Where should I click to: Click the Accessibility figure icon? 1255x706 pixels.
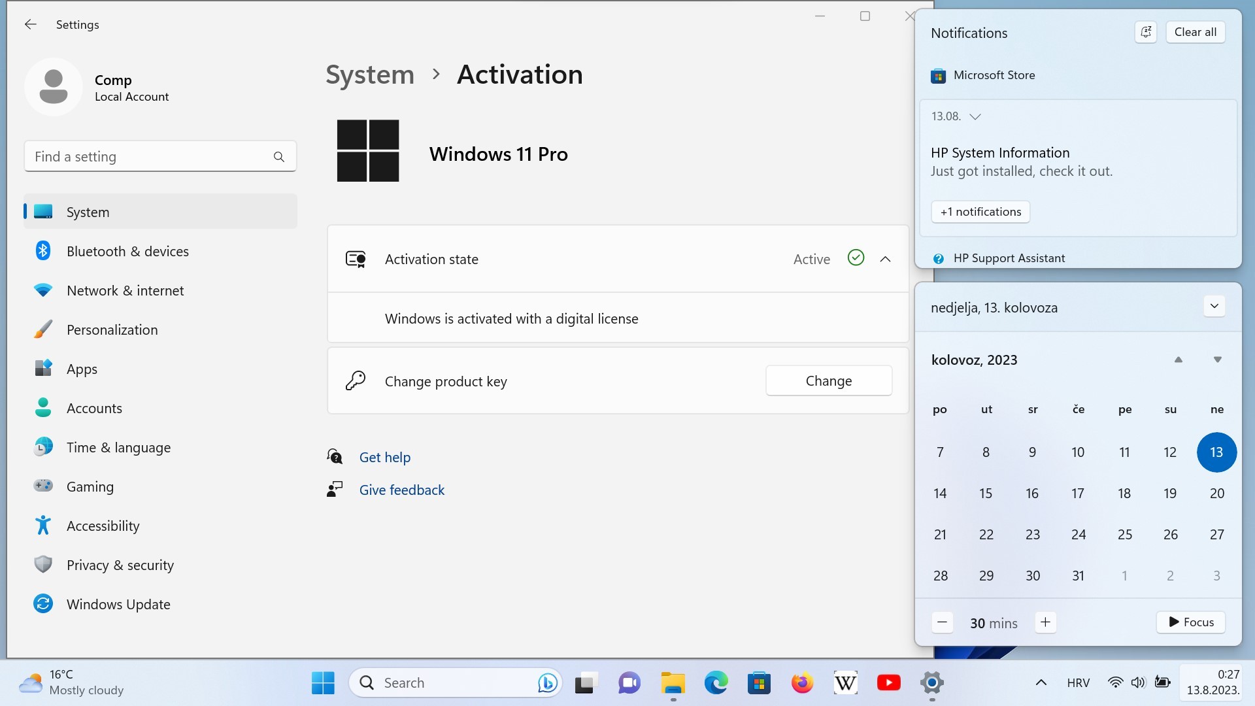43,526
